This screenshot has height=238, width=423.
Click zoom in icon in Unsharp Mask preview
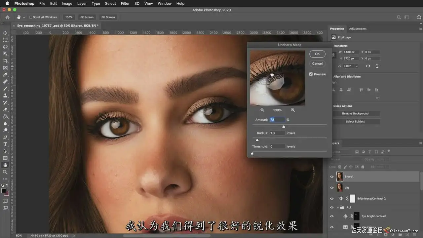click(x=293, y=110)
